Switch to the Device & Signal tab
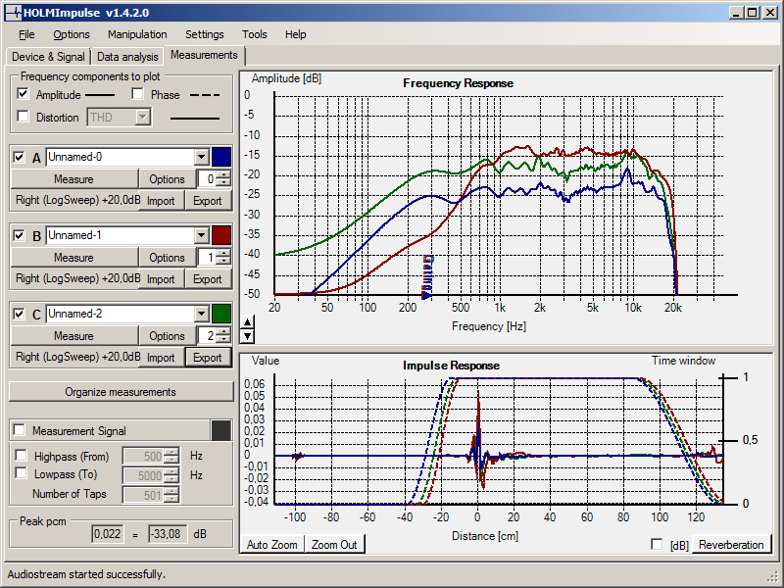 coord(48,57)
